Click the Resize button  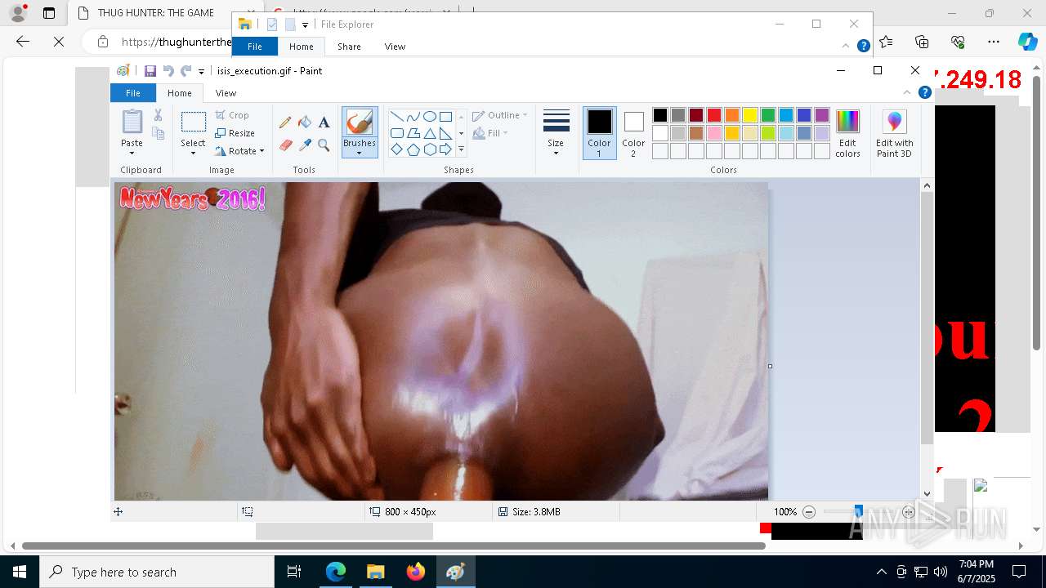tap(235, 133)
